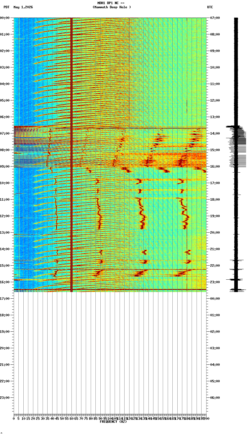Click 11:00 on the UTC time axis
This screenshot has width=248, height=436.
[x=215, y=84]
